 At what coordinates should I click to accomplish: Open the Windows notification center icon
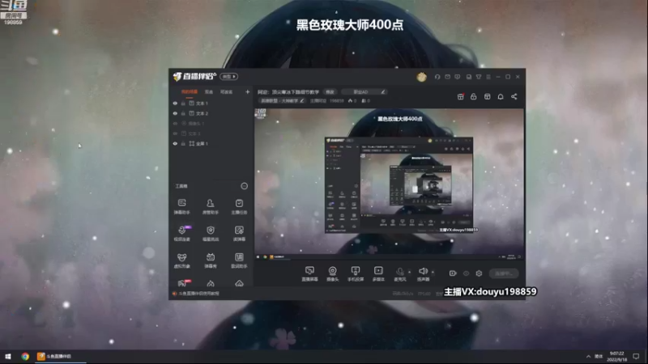tap(636, 356)
